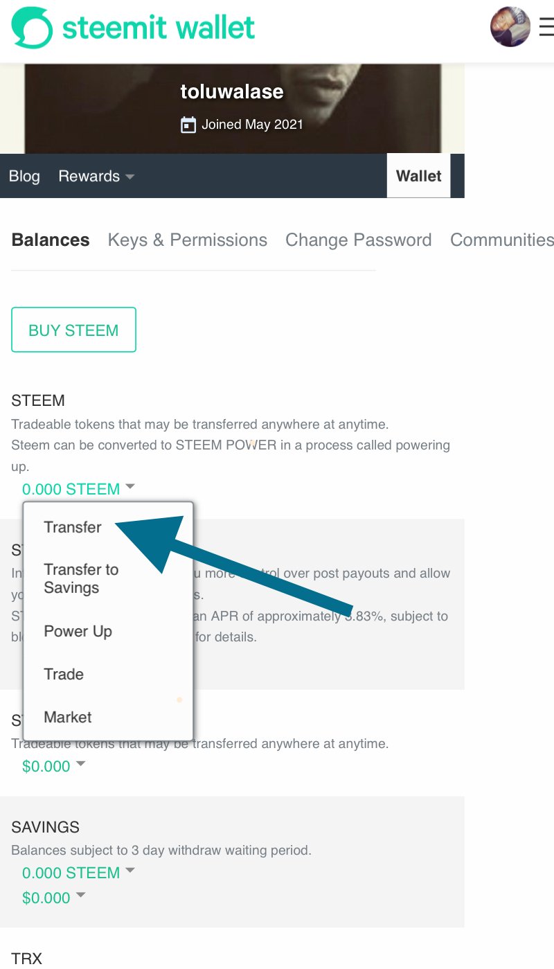Go to the Blog tab

pyautogui.click(x=24, y=176)
